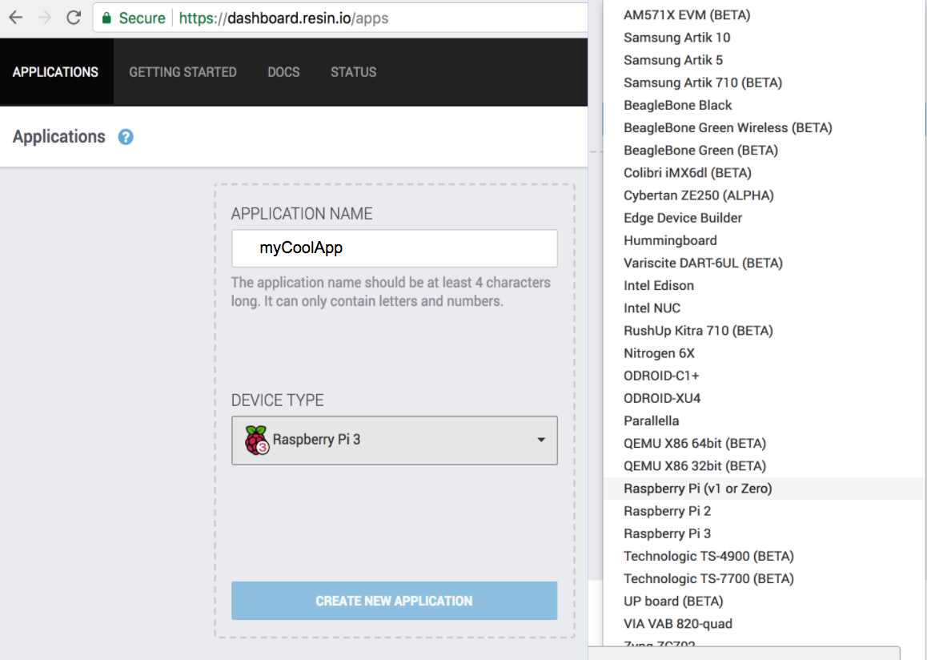Click the green secure padlock icon

(106, 18)
